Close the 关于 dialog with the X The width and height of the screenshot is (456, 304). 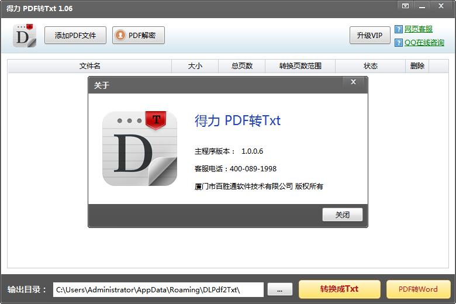[x=353, y=82]
